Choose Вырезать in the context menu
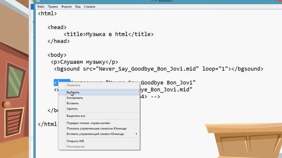 click(x=99, y=93)
